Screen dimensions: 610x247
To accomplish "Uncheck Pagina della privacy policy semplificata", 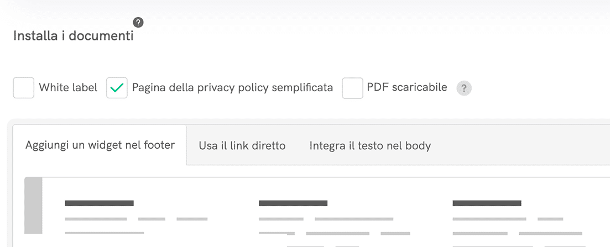I will pos(117,88).
